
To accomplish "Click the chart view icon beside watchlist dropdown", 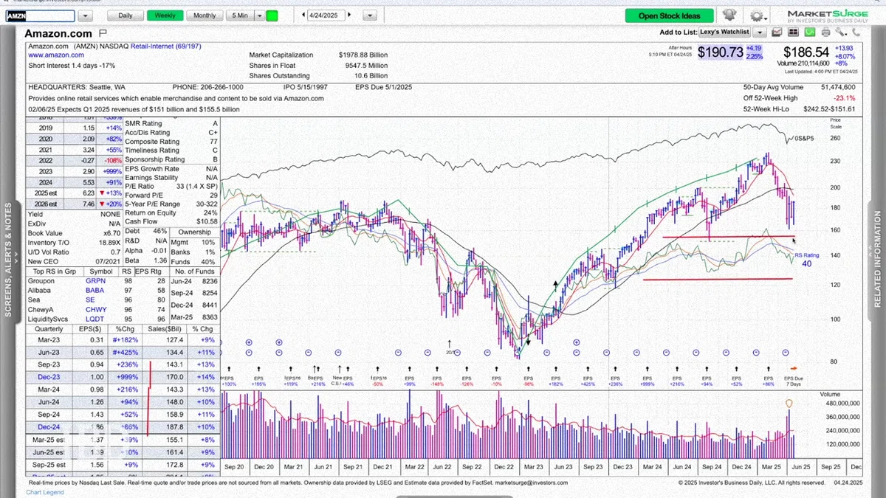I will click(x=777, y=32).
